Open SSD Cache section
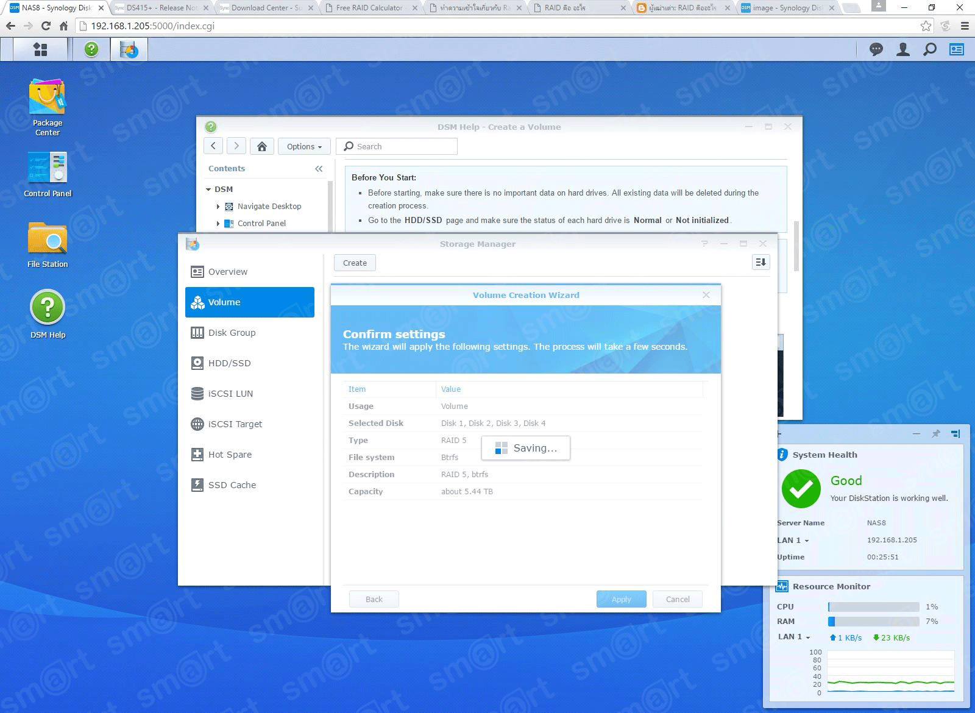 point(250,485)
